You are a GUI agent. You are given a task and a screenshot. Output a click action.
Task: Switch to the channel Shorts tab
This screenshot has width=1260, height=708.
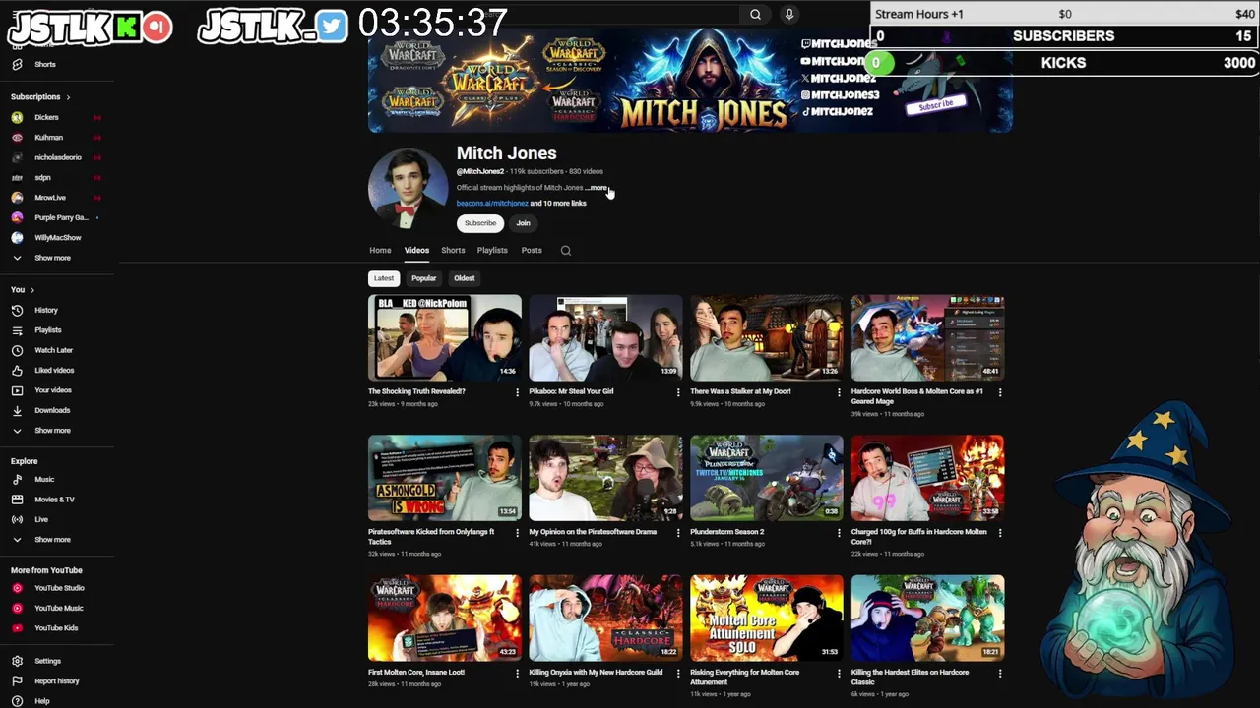pos(453,251)
